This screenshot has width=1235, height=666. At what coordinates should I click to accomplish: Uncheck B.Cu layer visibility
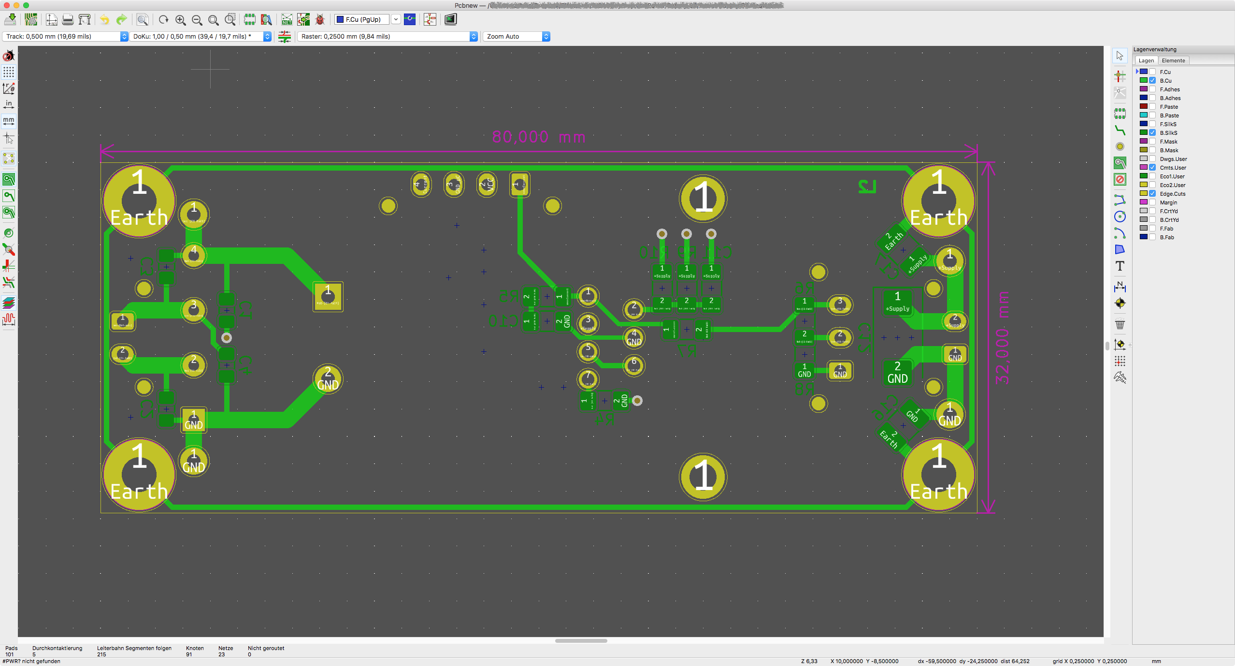pos(1152,80)
